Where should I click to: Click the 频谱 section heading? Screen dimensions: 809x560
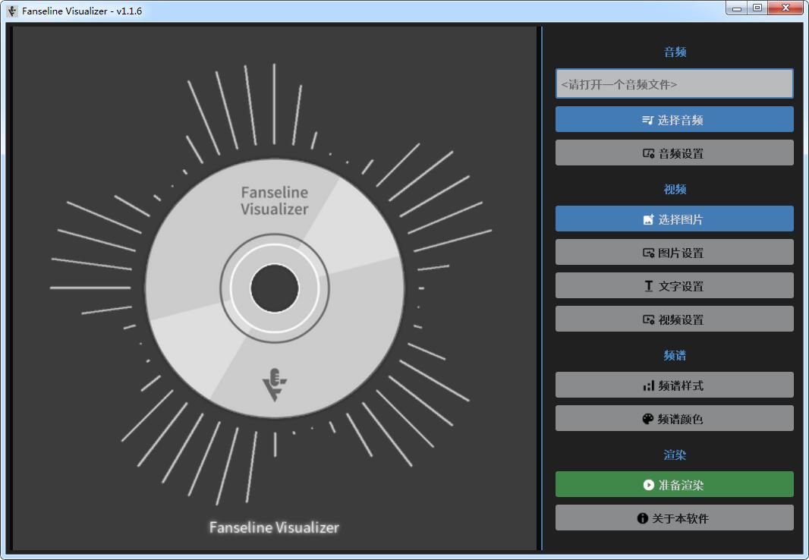coord(675,356)
